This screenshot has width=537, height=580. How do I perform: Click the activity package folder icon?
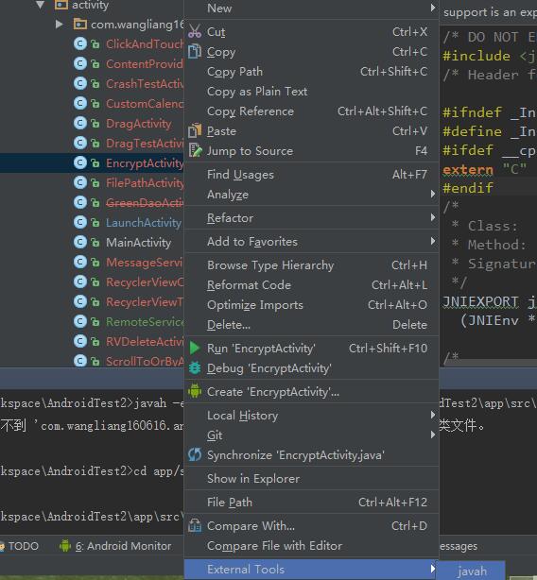[x=61, y=5]
